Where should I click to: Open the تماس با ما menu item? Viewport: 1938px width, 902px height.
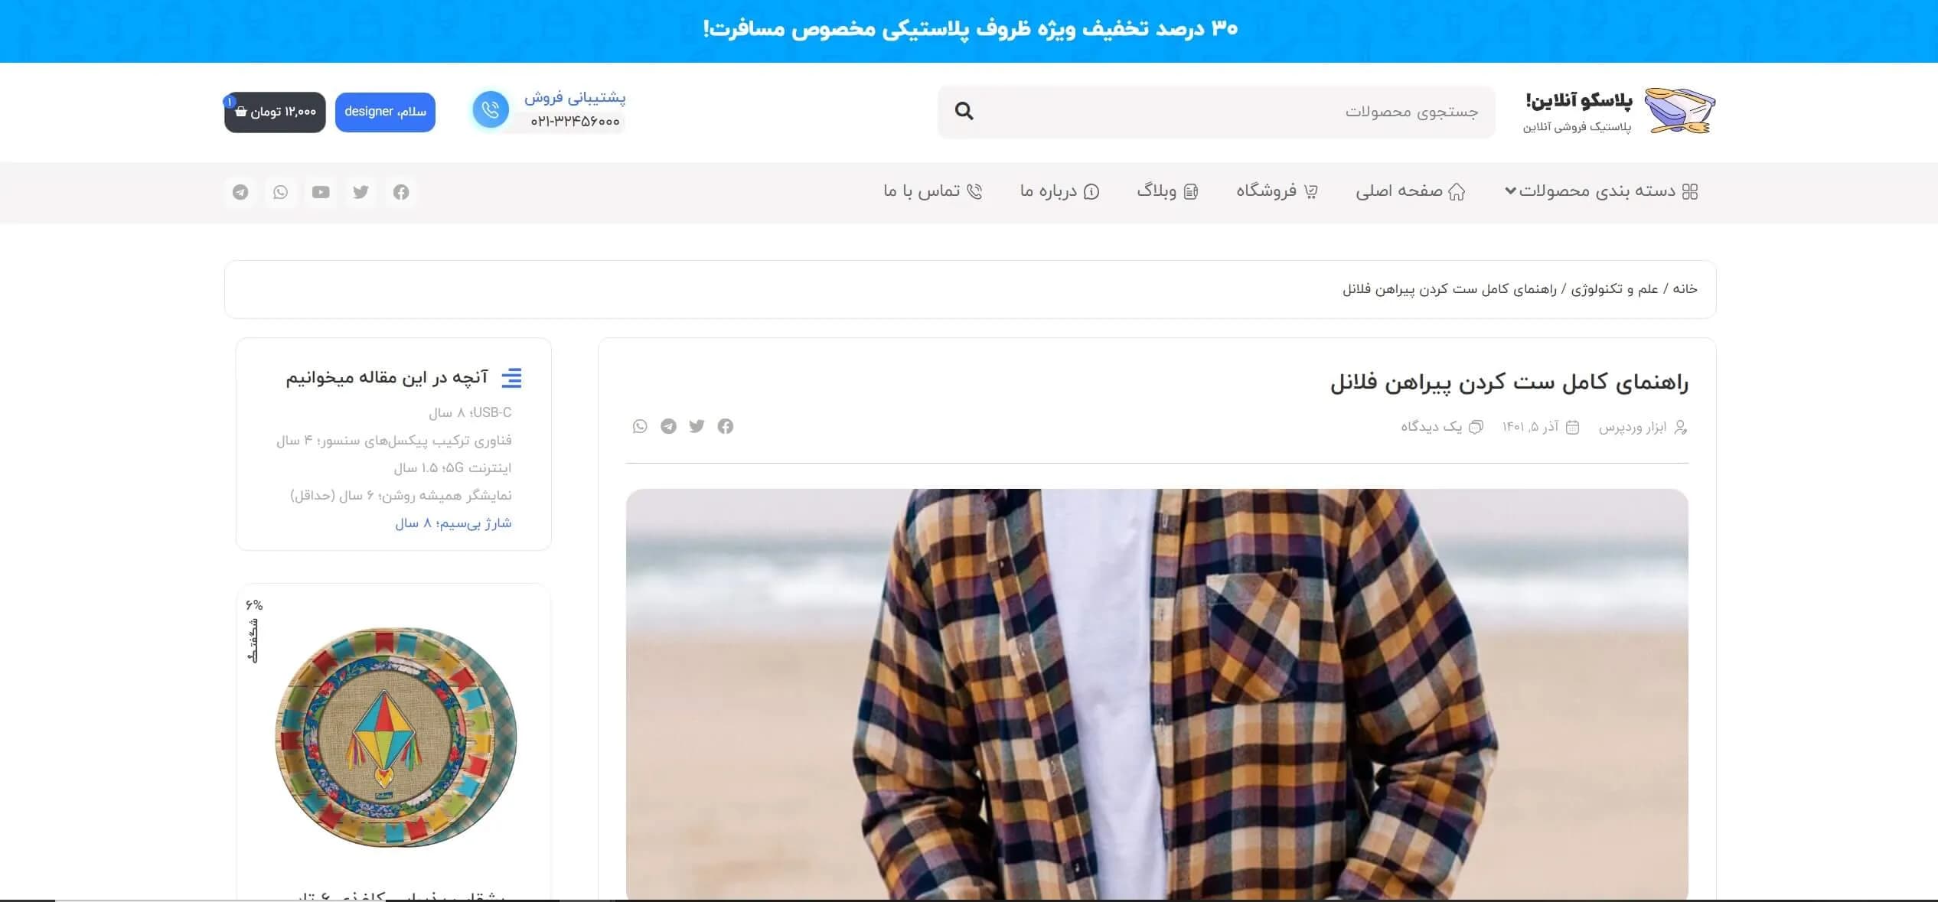932,191
